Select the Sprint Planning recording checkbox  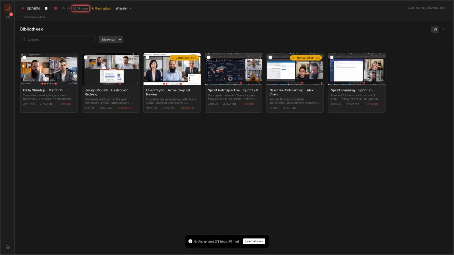coord(332,57)
